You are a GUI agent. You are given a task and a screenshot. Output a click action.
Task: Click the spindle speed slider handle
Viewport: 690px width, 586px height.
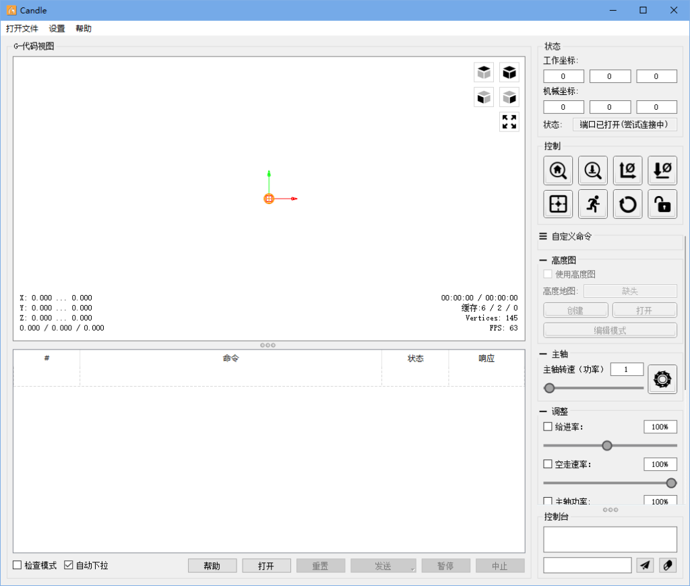(x=550, y=388)
